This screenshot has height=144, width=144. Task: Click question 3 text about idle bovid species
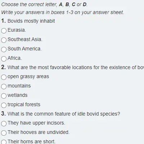point(64,114)
